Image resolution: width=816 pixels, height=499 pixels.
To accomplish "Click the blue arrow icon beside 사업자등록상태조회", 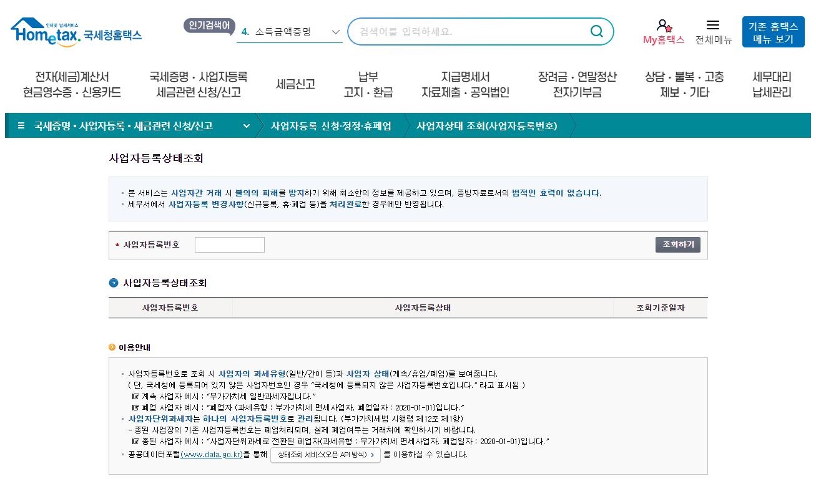I will pos(114,282).
